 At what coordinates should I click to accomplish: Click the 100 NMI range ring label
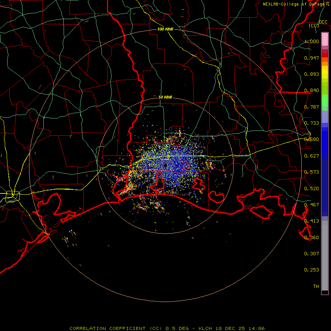165,29
